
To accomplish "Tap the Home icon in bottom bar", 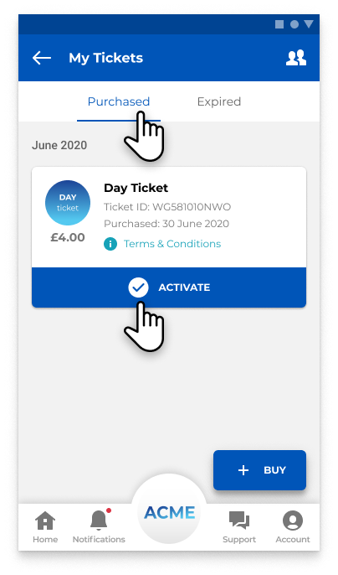I will (x=45, y=521).
